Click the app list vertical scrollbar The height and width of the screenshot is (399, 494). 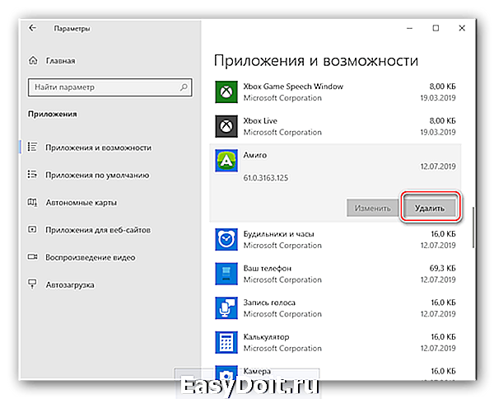tap(473, 227)
